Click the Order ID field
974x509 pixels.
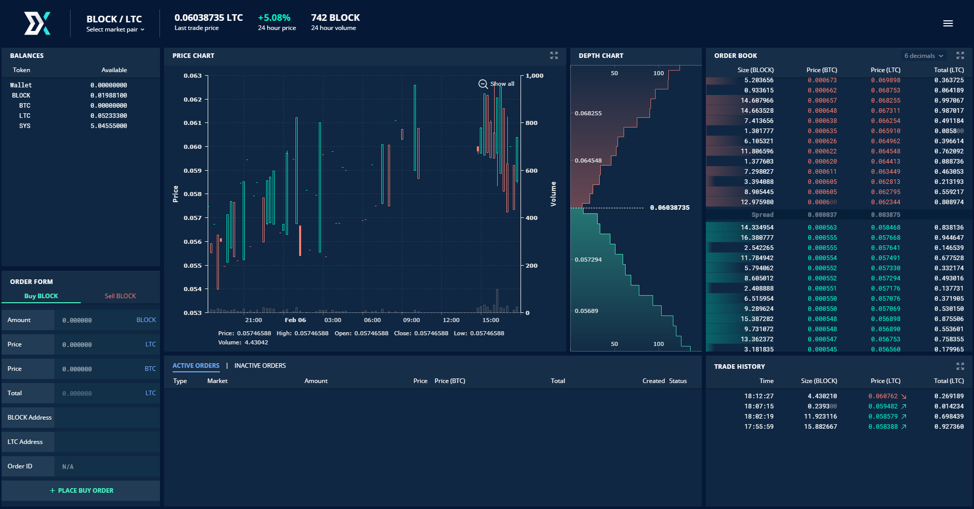(107, 466)
